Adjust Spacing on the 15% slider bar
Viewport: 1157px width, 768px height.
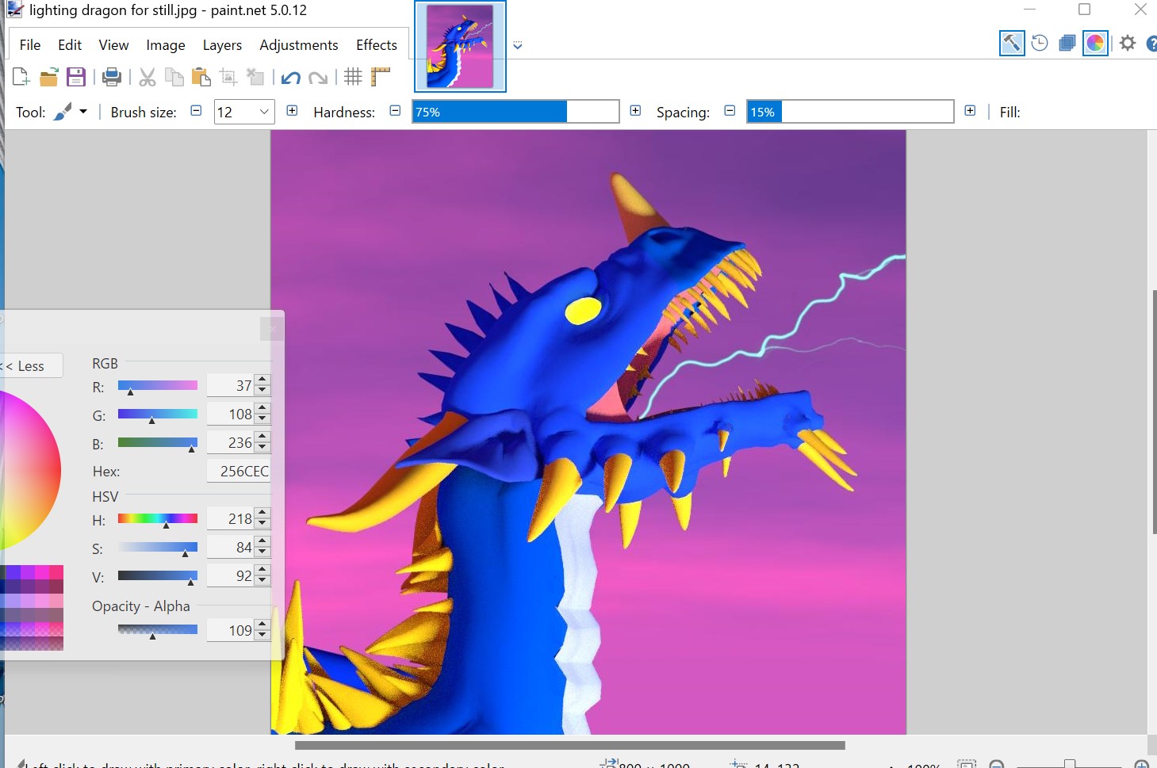coord(850,112)
